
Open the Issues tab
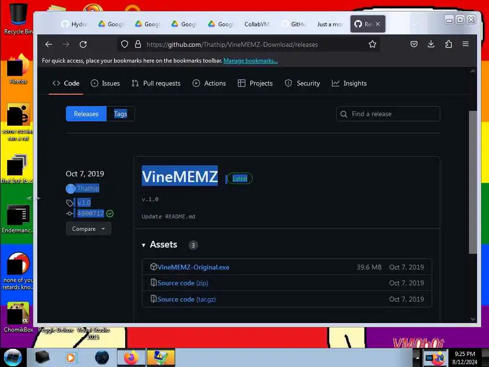(105, 83)
